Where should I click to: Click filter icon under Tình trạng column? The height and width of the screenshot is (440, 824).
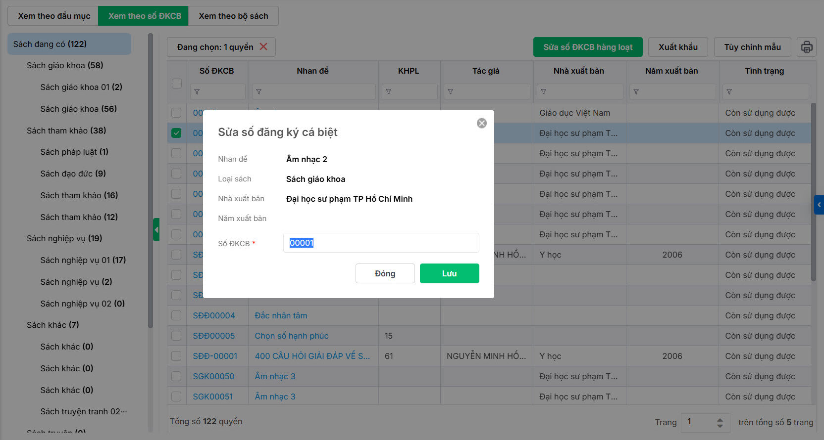tap(729, 92)
